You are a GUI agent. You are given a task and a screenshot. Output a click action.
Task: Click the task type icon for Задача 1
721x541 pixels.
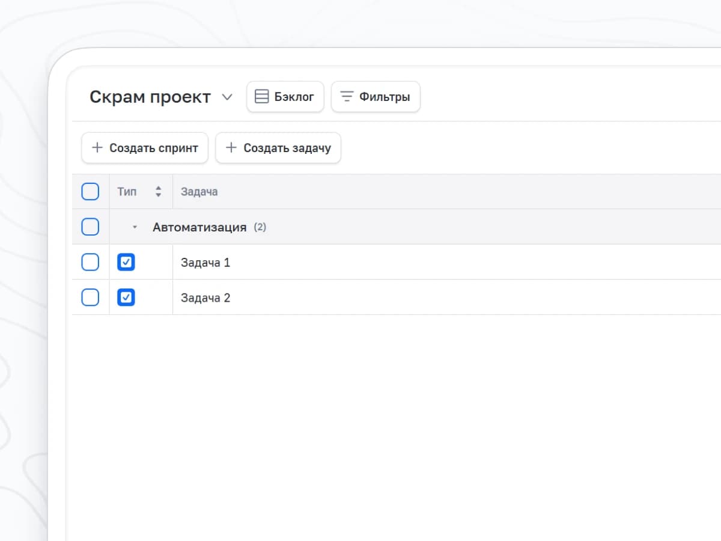pyautogui.click(x=126, y=262)
